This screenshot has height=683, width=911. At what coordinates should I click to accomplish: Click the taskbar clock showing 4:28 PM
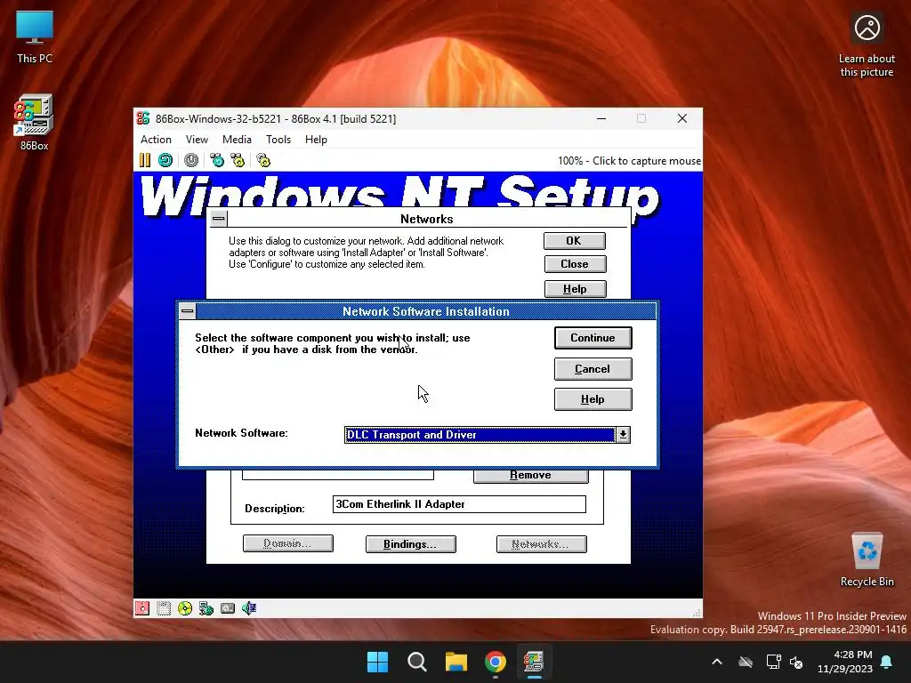[x=845, y=662]
